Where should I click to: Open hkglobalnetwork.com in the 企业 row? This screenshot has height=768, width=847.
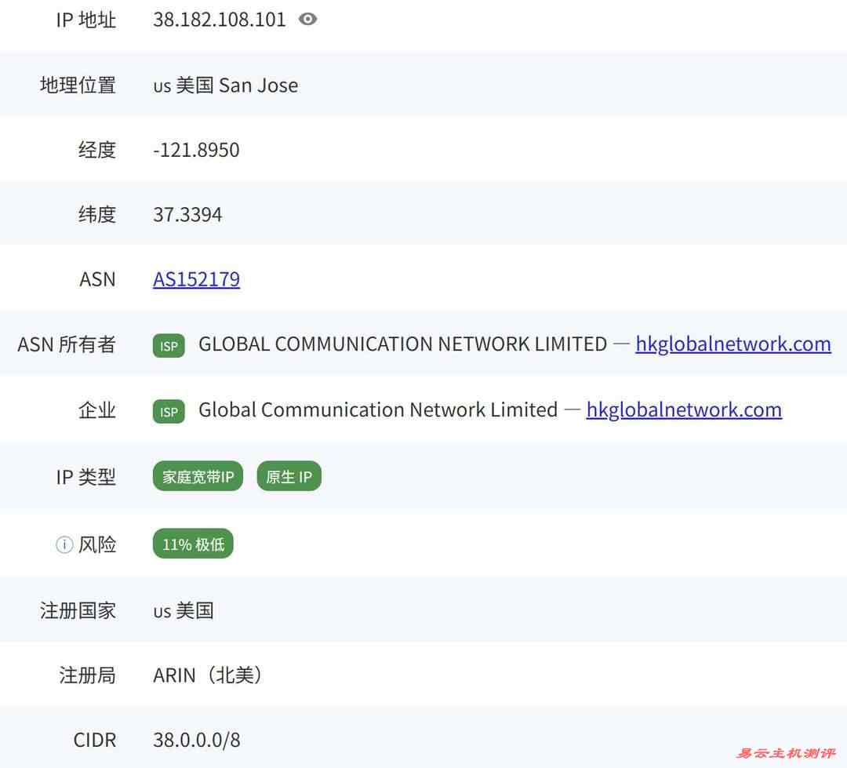[x=683, y=409]
